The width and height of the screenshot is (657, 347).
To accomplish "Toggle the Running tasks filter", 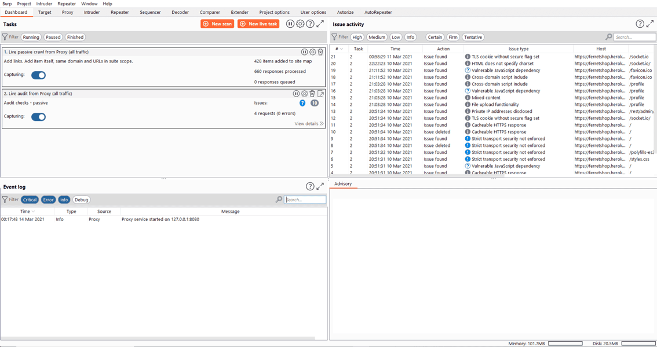I will 31,37.
